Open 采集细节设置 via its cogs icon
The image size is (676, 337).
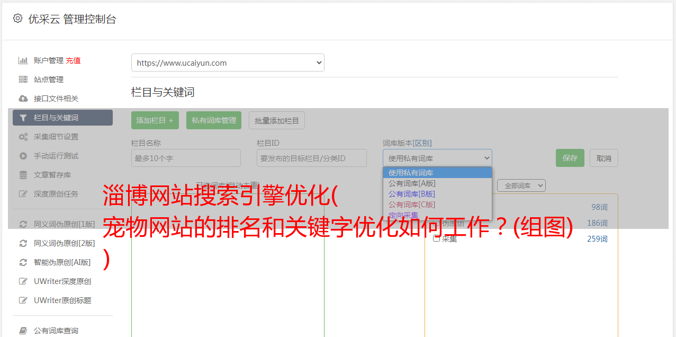pos(23,137)
